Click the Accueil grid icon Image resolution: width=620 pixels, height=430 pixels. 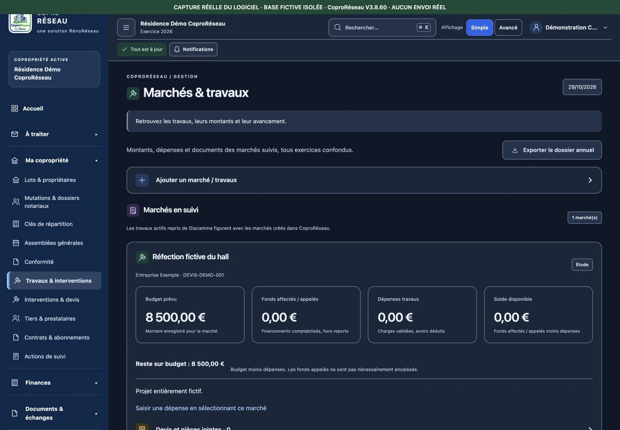point(15,108)
